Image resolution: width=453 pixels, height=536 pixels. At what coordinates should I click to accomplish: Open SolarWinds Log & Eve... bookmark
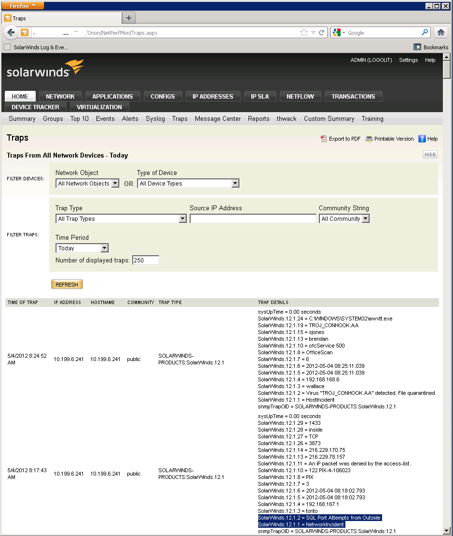coord(37,47)
